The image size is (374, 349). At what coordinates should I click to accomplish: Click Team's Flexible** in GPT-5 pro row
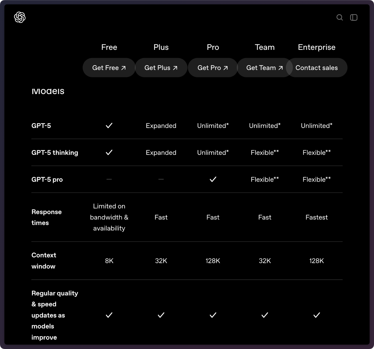pyautogui.click(x=265, y=179)
